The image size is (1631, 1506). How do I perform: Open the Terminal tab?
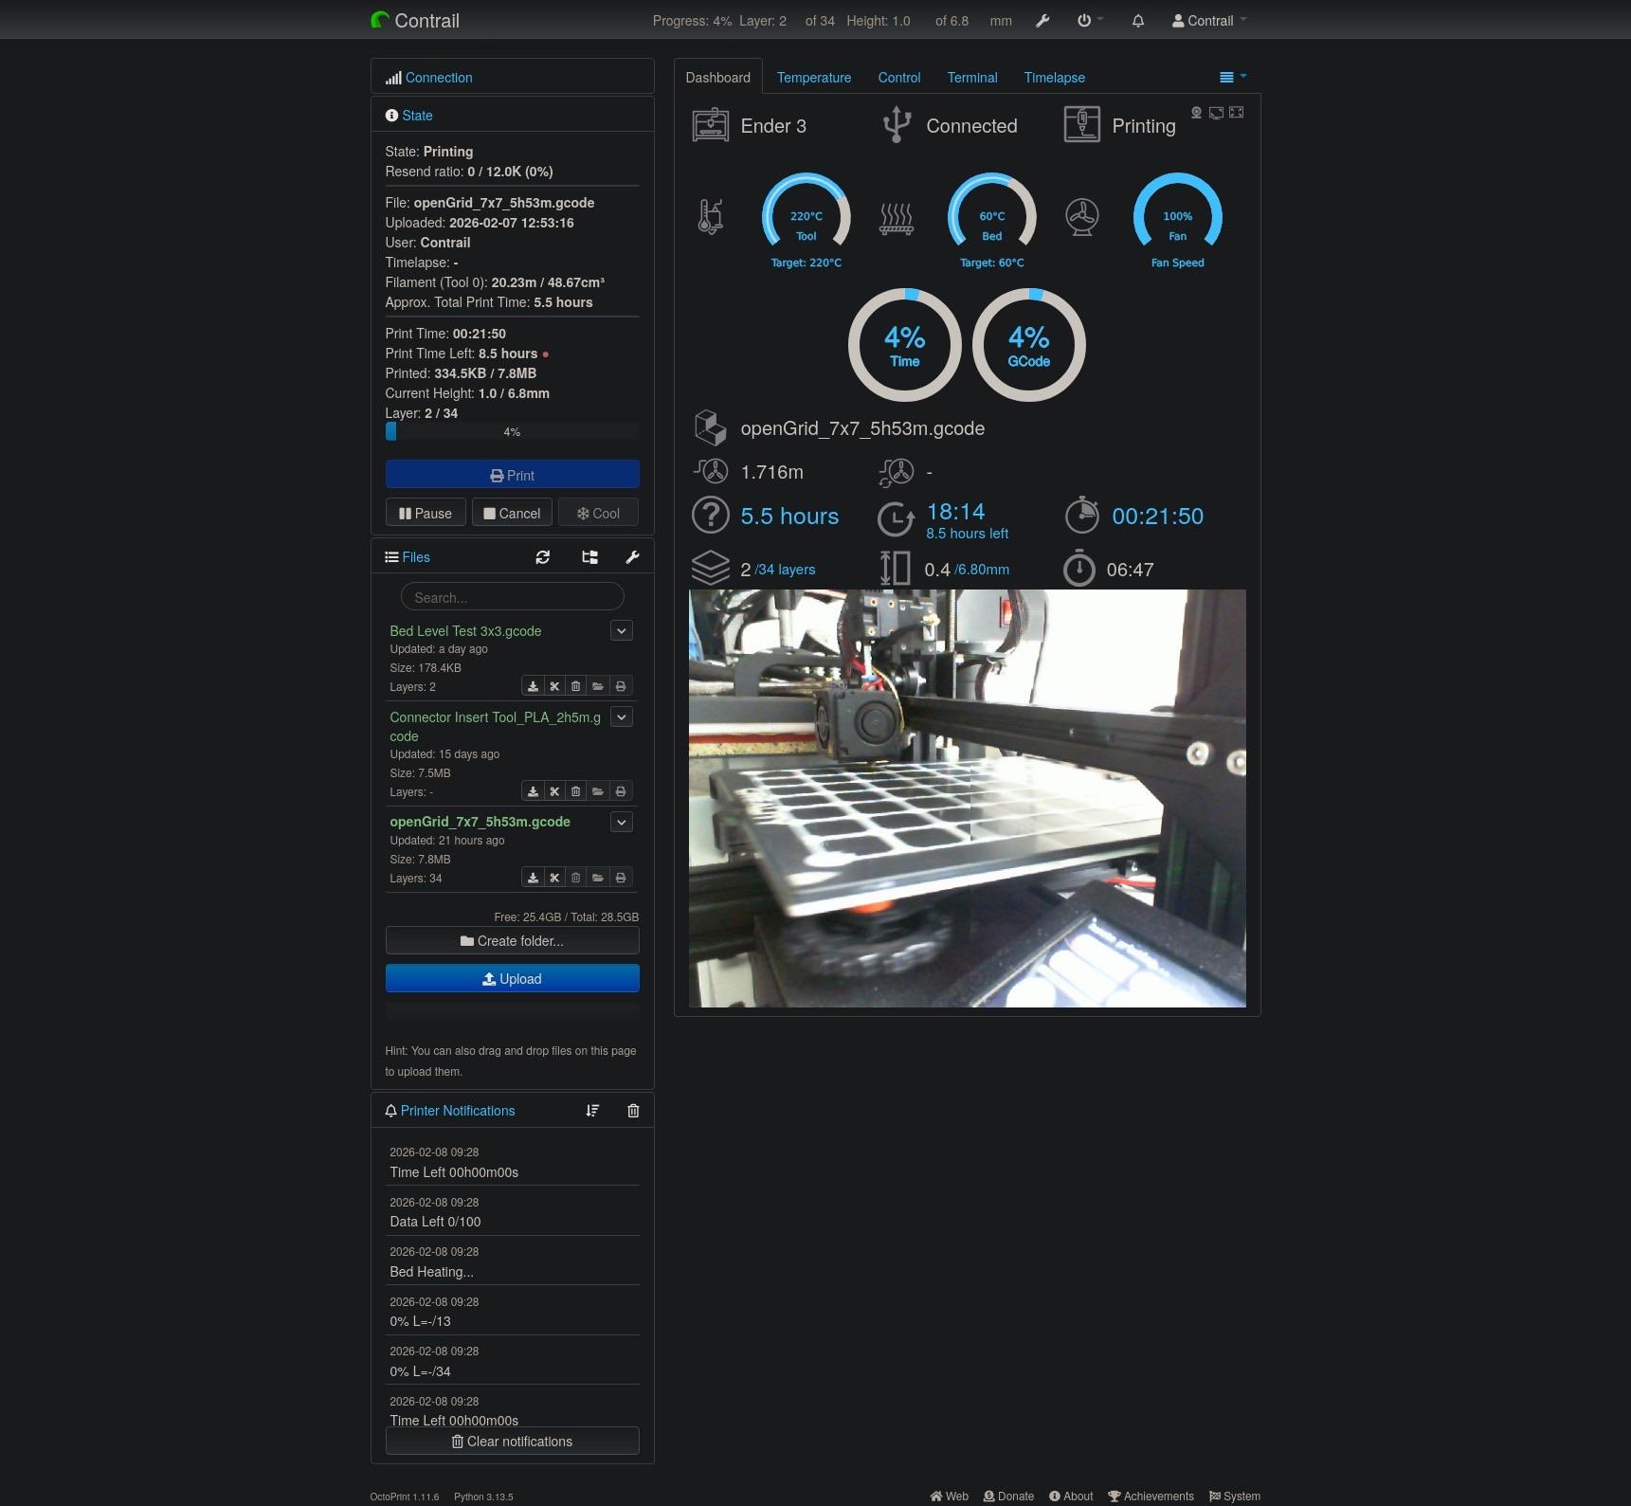[x=971, y=78]
